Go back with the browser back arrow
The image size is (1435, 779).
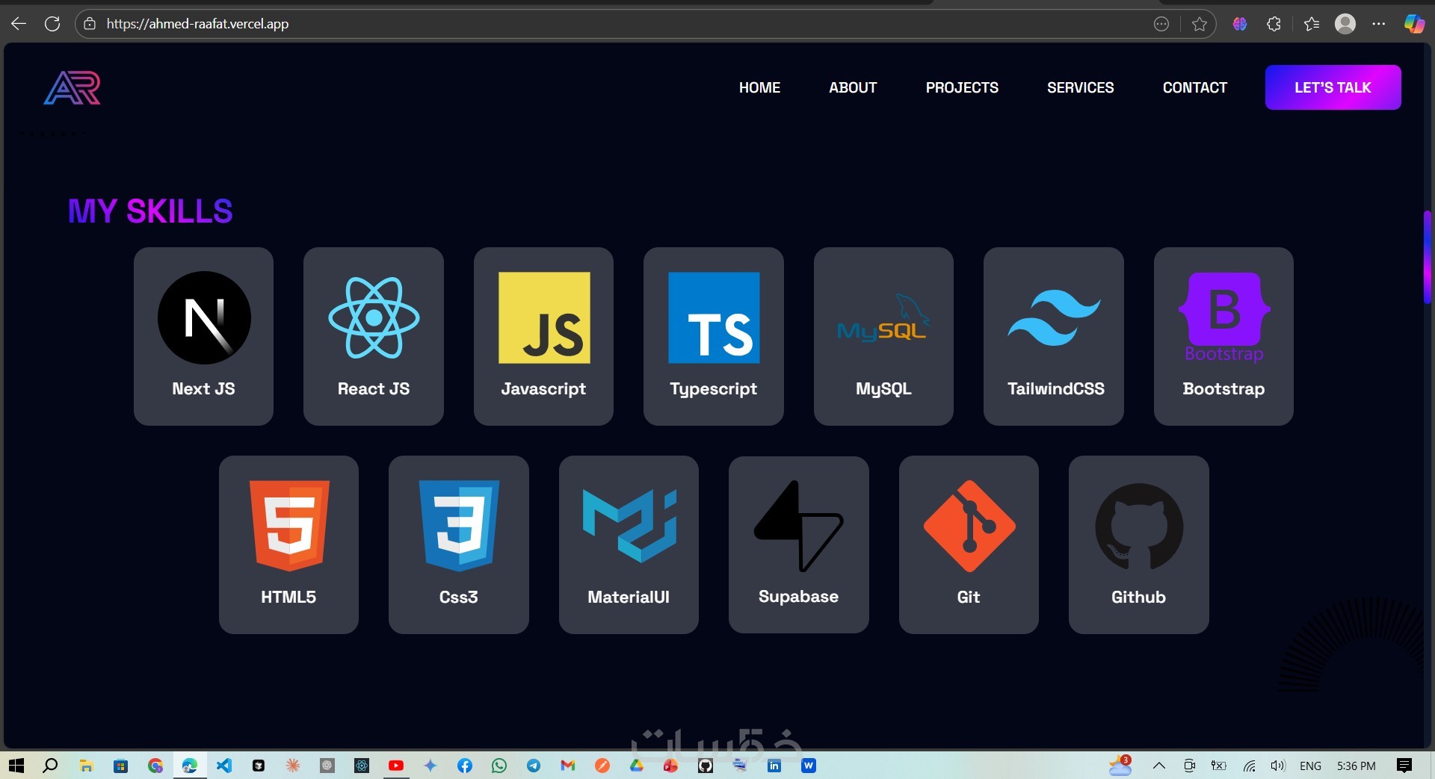(x=19, y=24)
